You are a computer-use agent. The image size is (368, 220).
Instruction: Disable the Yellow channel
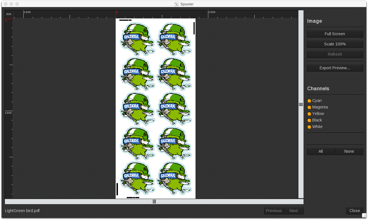(x=309, y=114)
